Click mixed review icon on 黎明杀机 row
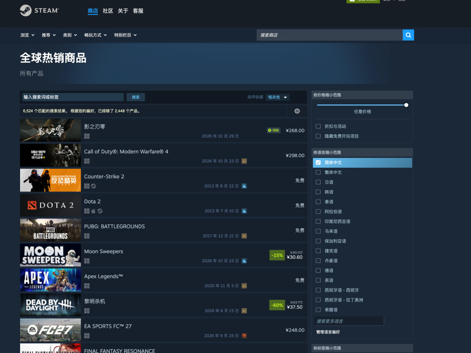Image resolution: width=471 pixels, height=353 pixels. tap(244, 310)
